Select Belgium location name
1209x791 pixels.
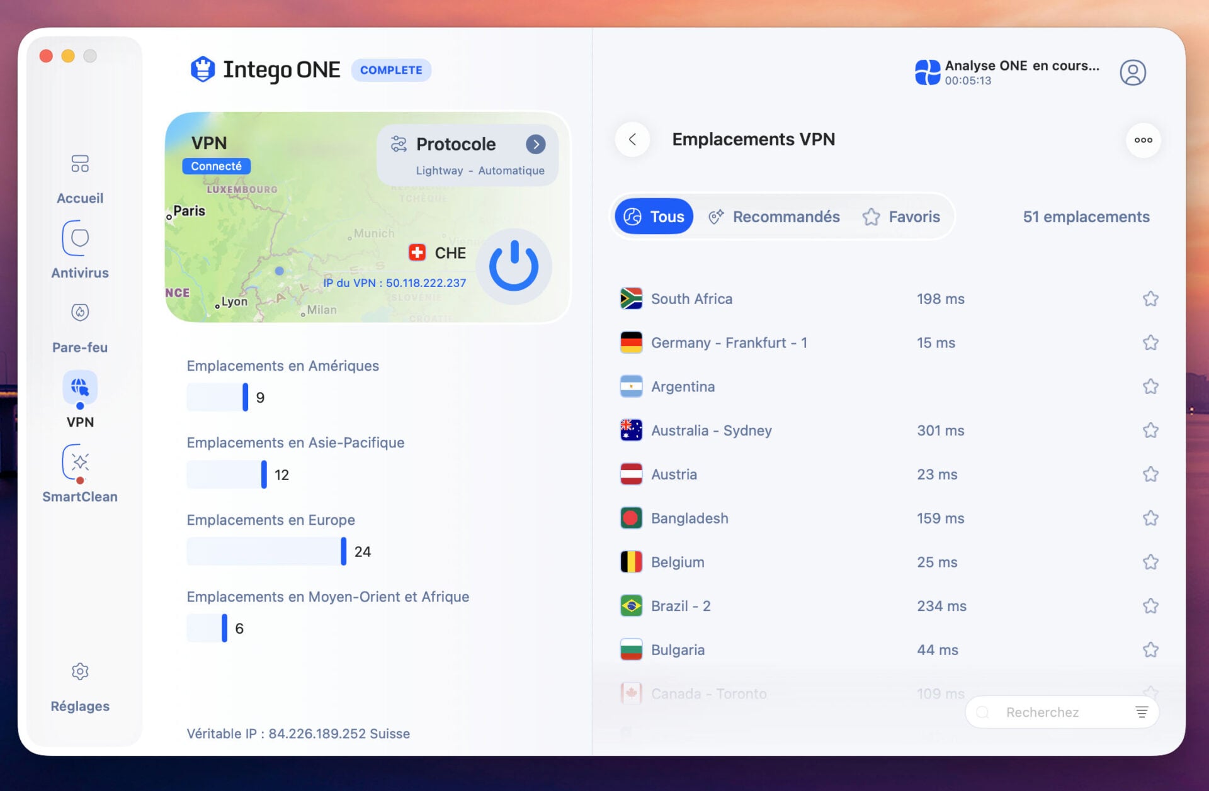coord(678,562)
